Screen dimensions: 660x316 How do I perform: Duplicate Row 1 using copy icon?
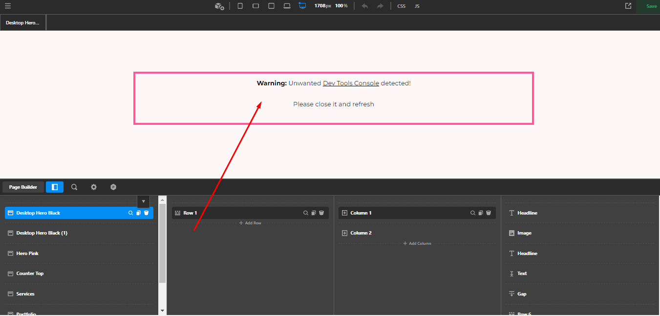(x=314, y=213)
